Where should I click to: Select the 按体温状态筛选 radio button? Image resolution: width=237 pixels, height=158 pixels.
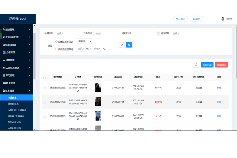[x=56, y=41]
